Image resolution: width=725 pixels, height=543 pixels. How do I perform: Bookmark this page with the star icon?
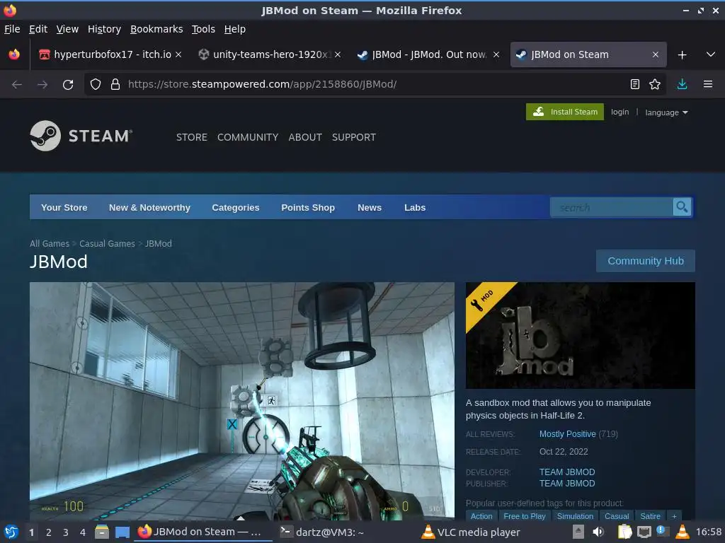[655, 84]
